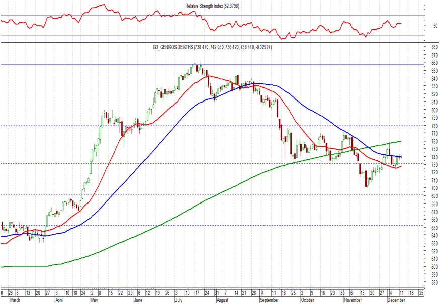Click the 620 price axis label
440x304 pixels.
(x=435, y=251)
